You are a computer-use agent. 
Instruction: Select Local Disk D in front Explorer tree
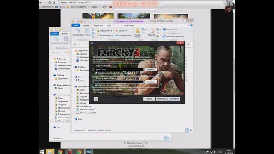[x=86, y=113]
